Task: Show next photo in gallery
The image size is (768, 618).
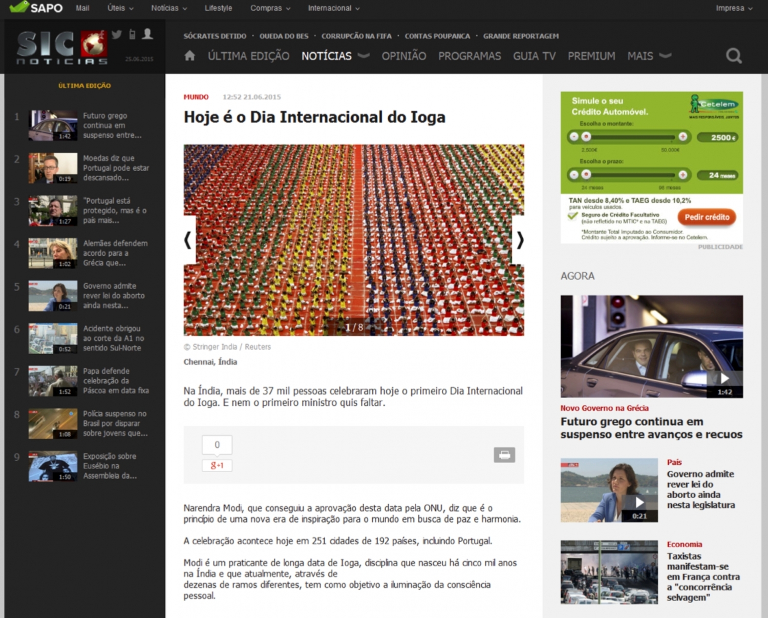Action: coord(519,240)
